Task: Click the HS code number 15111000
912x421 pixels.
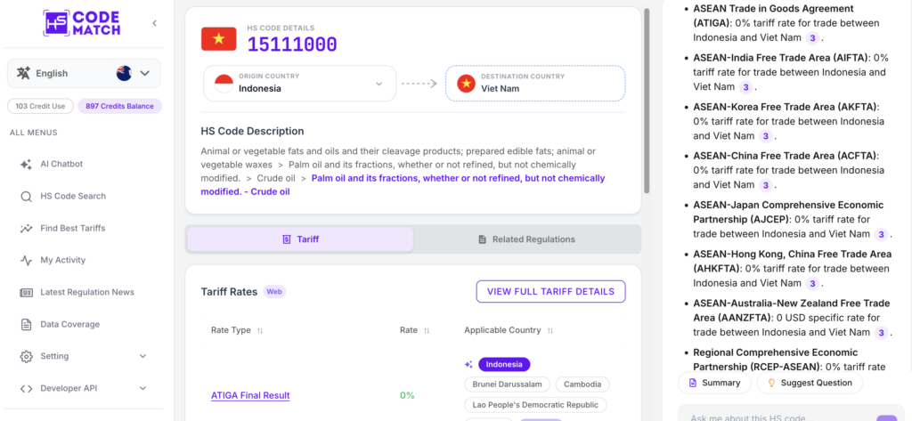Action: coord(292,45)
